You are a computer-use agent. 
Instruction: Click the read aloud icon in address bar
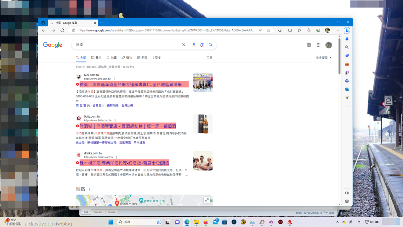point(260,30)
